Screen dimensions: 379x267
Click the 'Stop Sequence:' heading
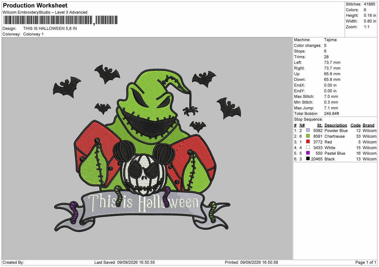[308, 120]
